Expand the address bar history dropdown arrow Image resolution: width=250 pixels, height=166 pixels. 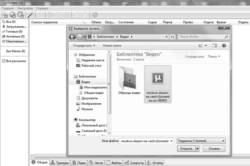click(167, 37)
